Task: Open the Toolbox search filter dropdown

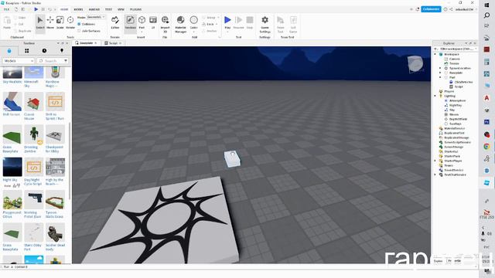Action: pos(65,60)
